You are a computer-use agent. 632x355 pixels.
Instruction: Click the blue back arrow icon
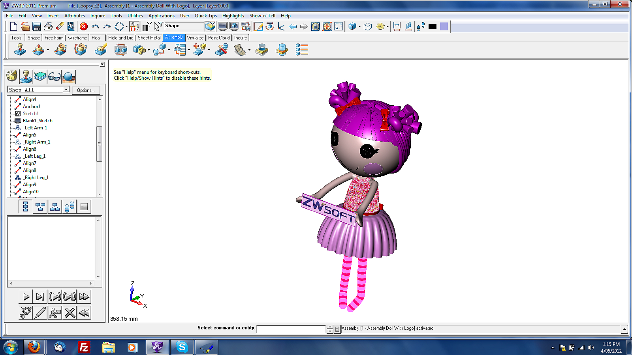click(x=293, y=26)
